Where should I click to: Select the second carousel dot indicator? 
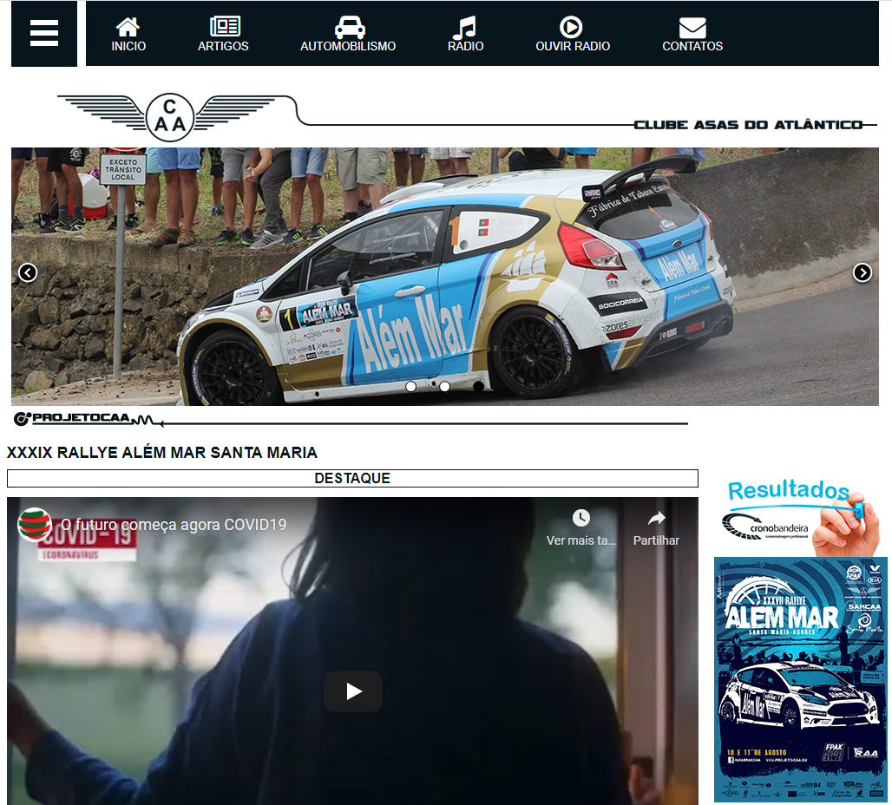(445, 386)
